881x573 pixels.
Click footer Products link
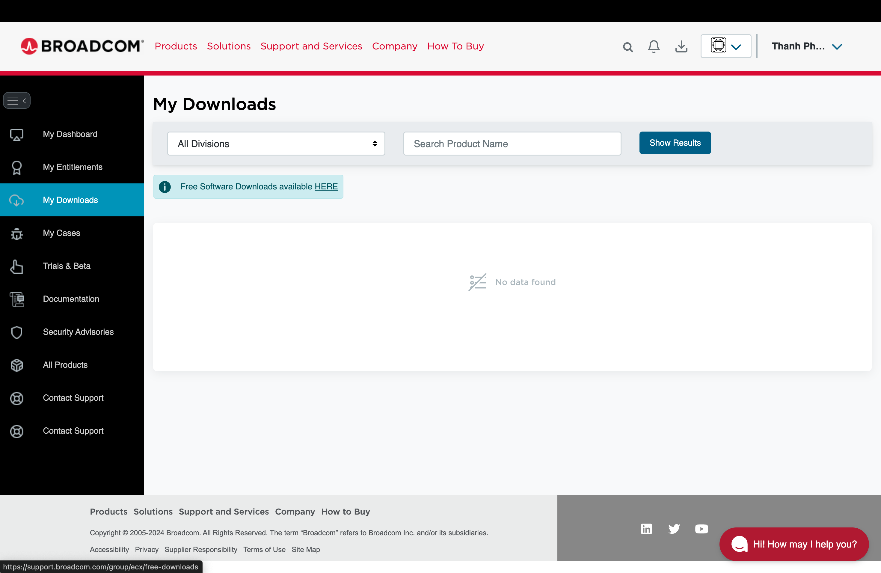[108, 512]
